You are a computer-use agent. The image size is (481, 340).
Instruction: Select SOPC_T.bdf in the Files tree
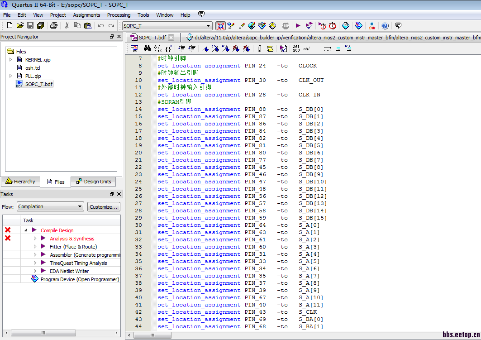(x=39, y=84)
